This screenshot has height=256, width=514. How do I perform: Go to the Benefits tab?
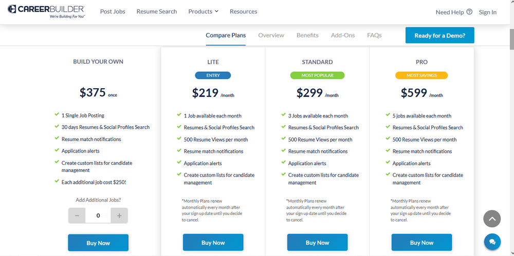point(307,35)
